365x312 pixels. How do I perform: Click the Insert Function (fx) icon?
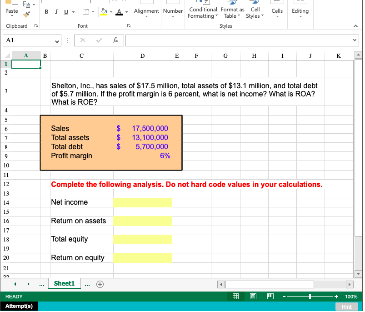(115, 40)
